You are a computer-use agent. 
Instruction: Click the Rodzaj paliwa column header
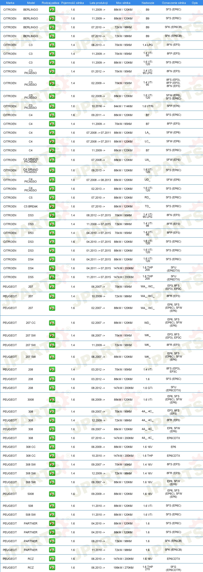[x=50, y=3]
